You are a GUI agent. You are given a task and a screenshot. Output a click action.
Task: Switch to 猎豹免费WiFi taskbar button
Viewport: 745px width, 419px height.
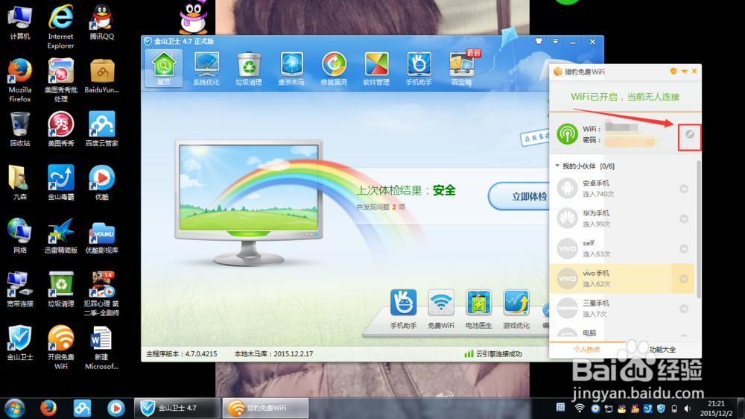tap(266, 408)
